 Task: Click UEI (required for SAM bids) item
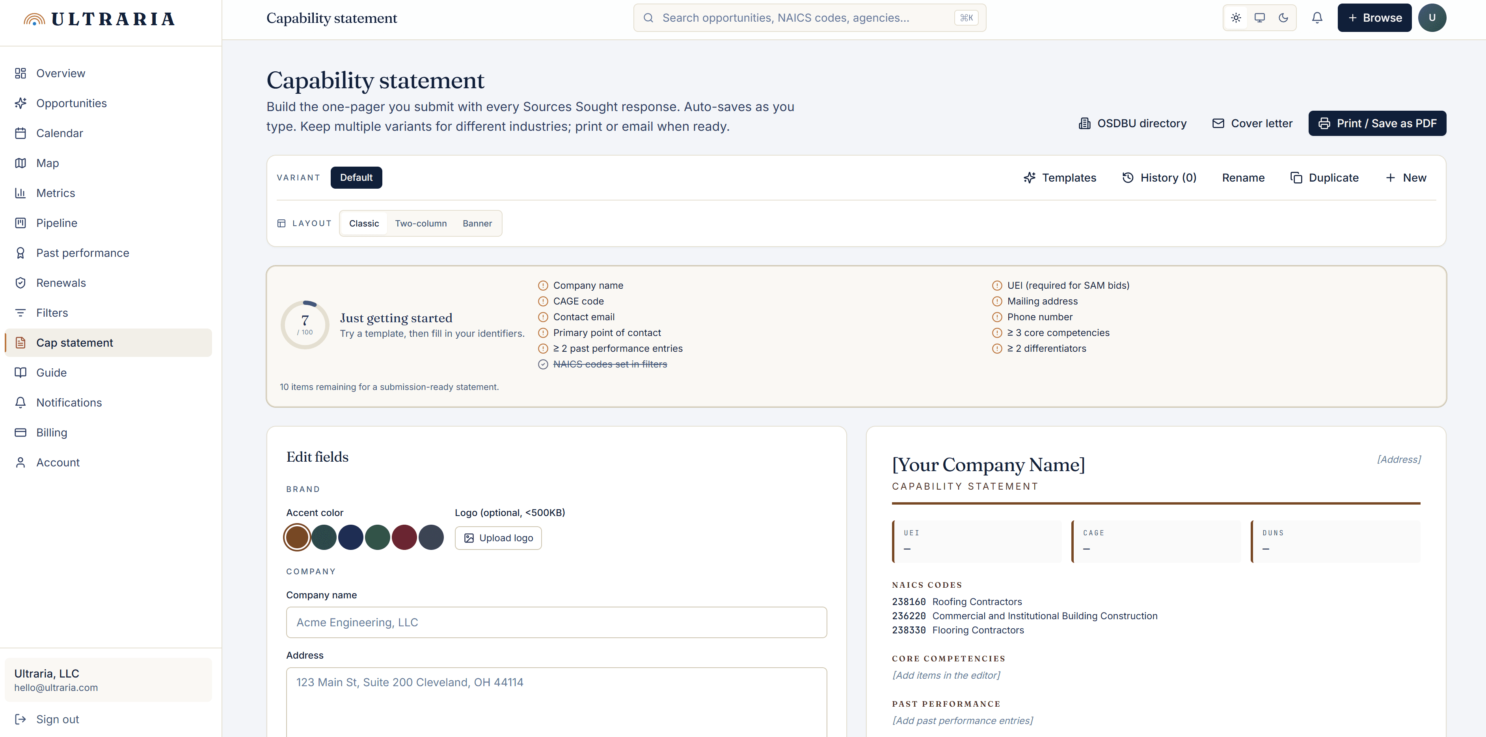pos(1061,286)
